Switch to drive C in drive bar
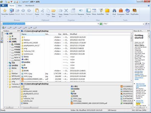 click(x=4, y=27)
